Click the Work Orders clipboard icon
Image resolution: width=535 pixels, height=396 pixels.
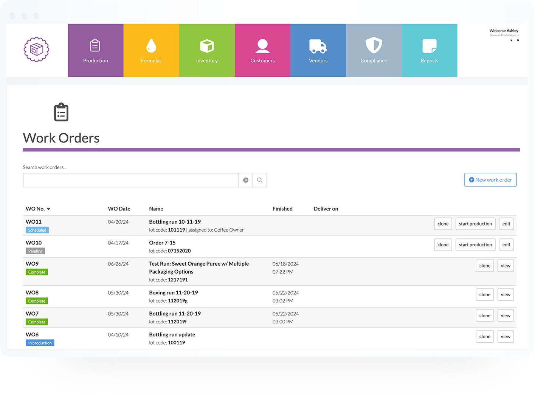61,112
